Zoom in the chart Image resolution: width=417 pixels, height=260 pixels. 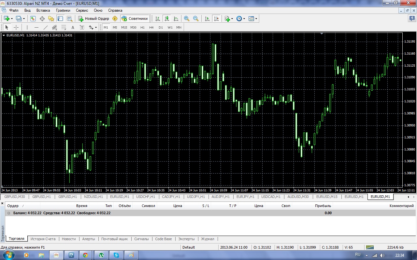pos(187,19)
